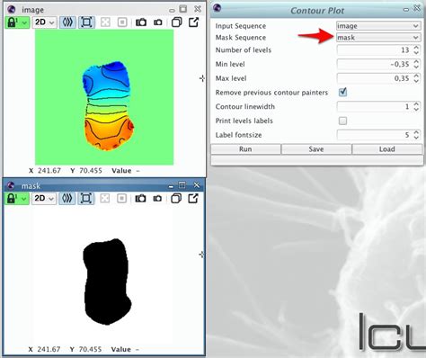426x358 pixels.
Task: Uncheck Remove previous contour painters
Action: click(342, 92)
